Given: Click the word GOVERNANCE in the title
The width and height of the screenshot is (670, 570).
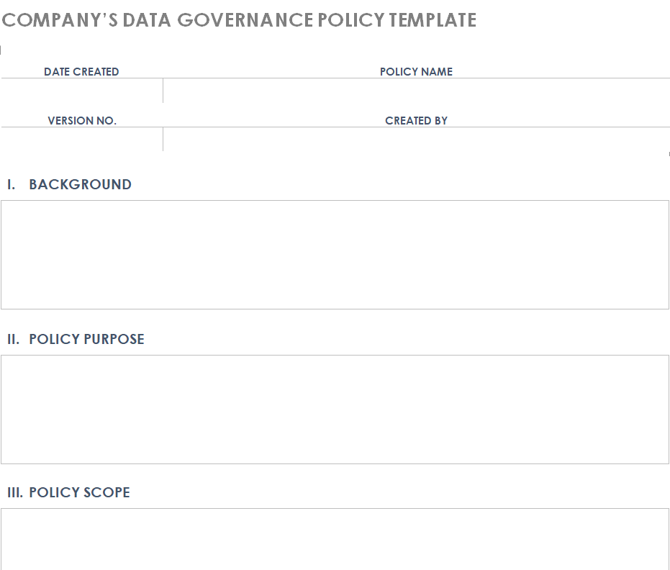Looking at the screenshot, I should click(x=245, y=20).
